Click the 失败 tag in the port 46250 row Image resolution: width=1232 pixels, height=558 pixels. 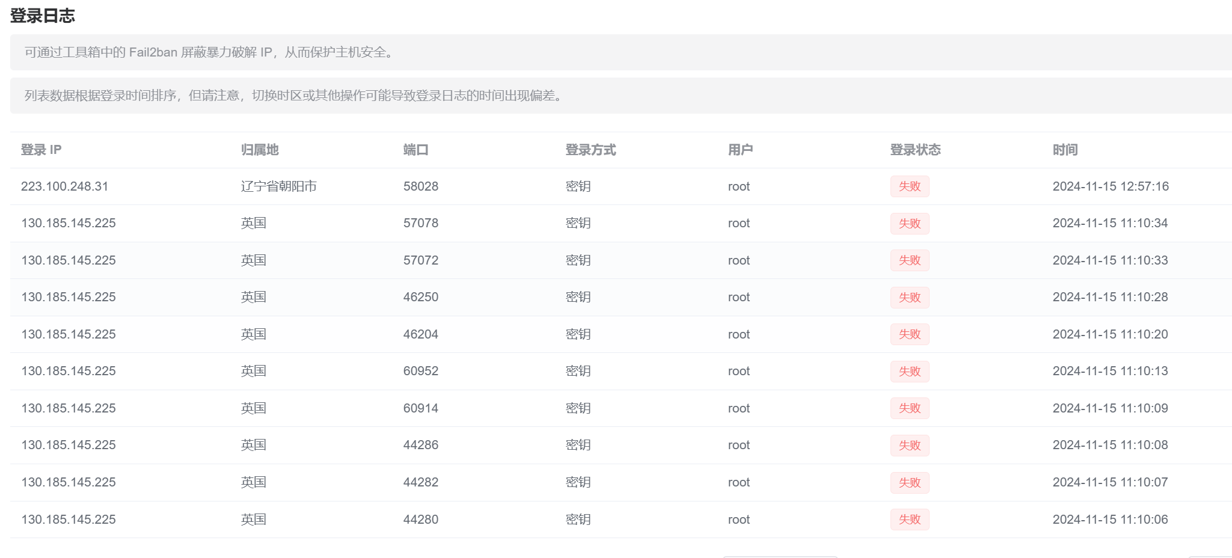[x=910, y=298]
